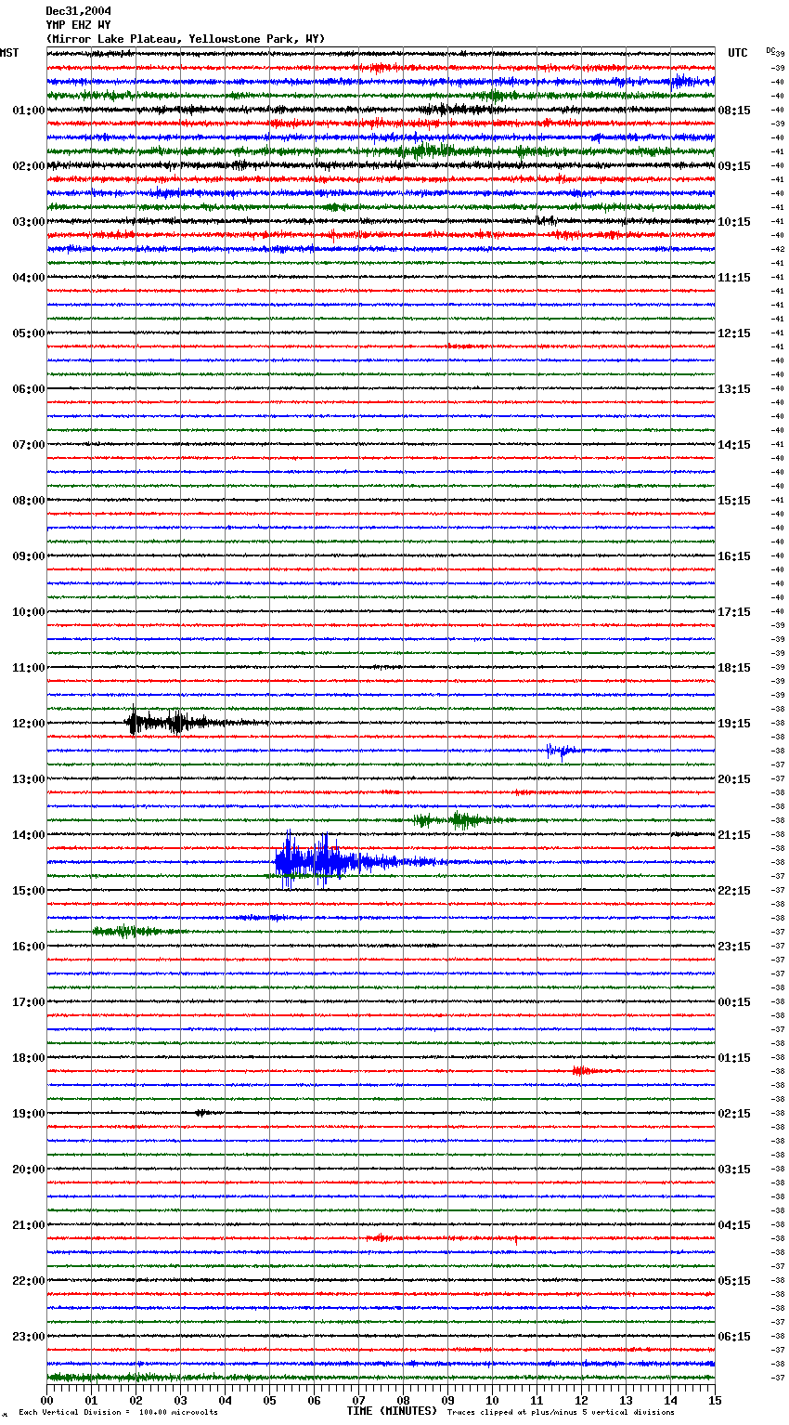Screen dimensions: 789x1425
Task: Select the 01:00 MST time label
Action: tap(29, 111)
